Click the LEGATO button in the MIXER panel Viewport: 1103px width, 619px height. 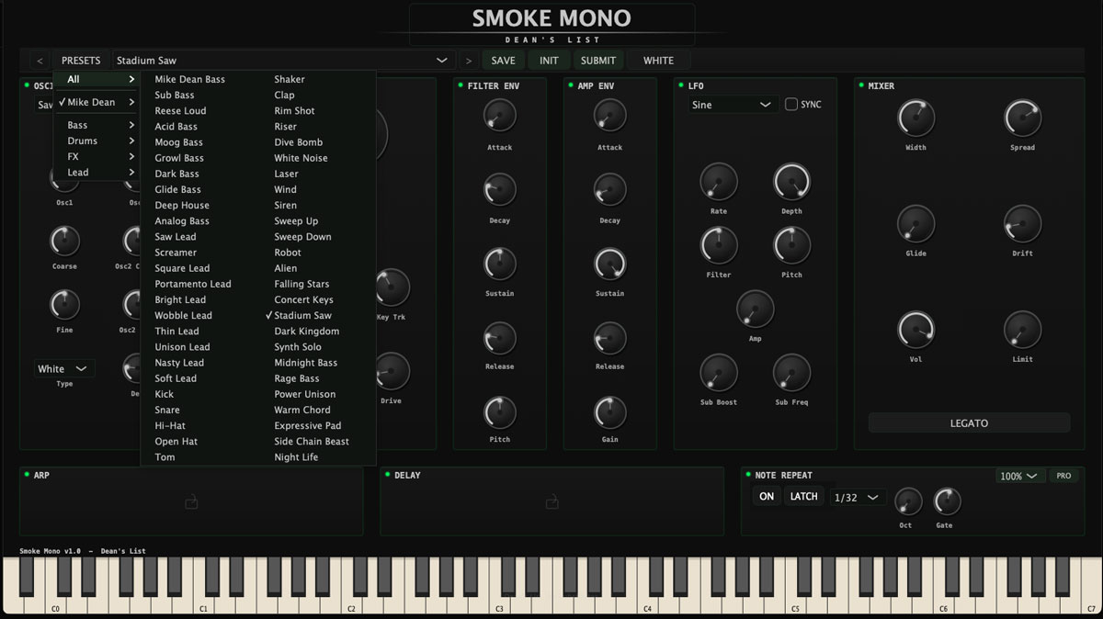(x=969, y=422)
